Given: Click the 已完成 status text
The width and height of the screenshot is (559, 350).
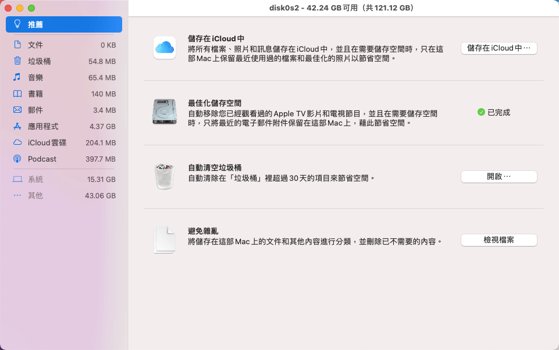Looking at the screenshot, I should [x=499, y=112].
